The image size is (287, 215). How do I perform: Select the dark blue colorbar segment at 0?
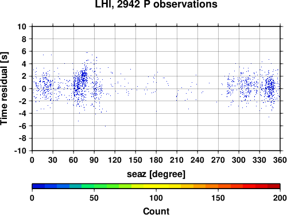click(38, 186)
